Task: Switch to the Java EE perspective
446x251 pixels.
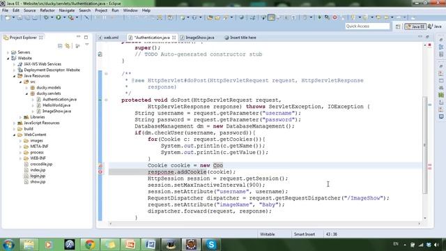Action: click(416, 26)
